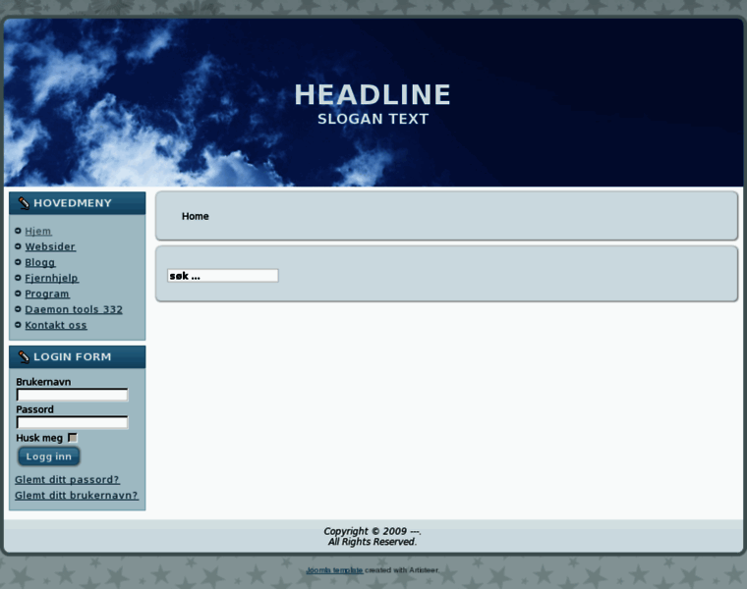Click the HOVEDMENY module heading
The image size is (747, 589).
(x=73, y=203)
